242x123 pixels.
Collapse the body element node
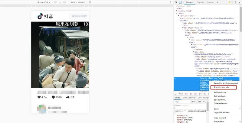(x=177, y=13)
